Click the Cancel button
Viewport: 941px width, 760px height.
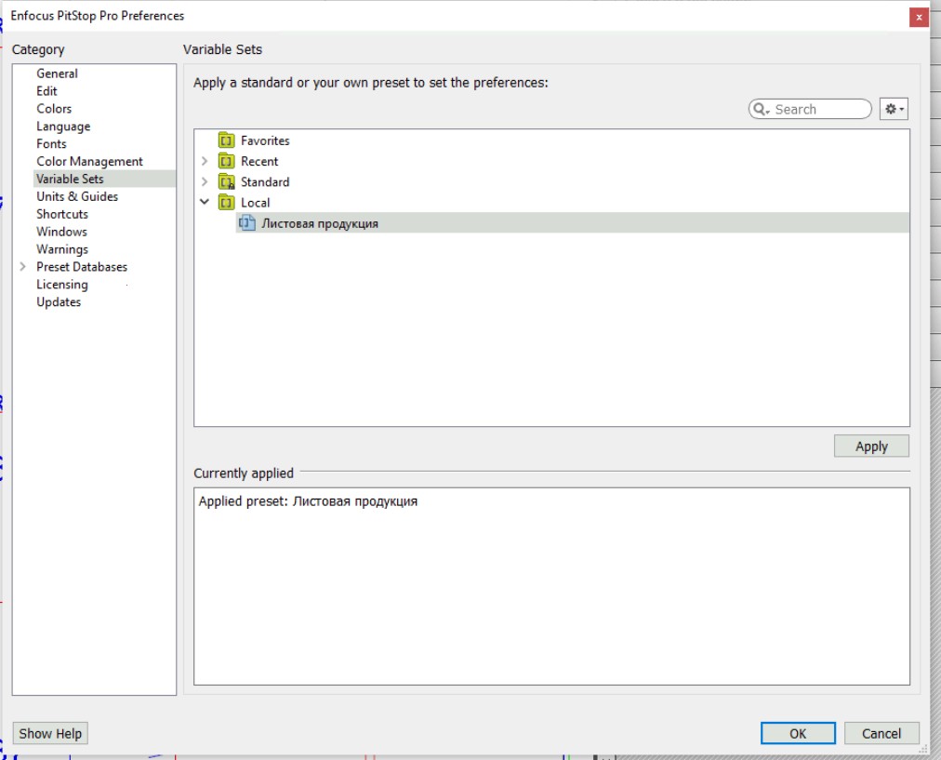click(x=881, y=733)
